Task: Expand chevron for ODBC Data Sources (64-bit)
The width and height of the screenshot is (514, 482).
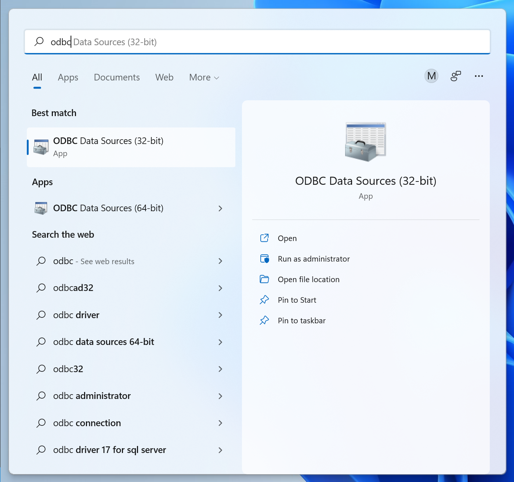Action: [x=220, y=208]
